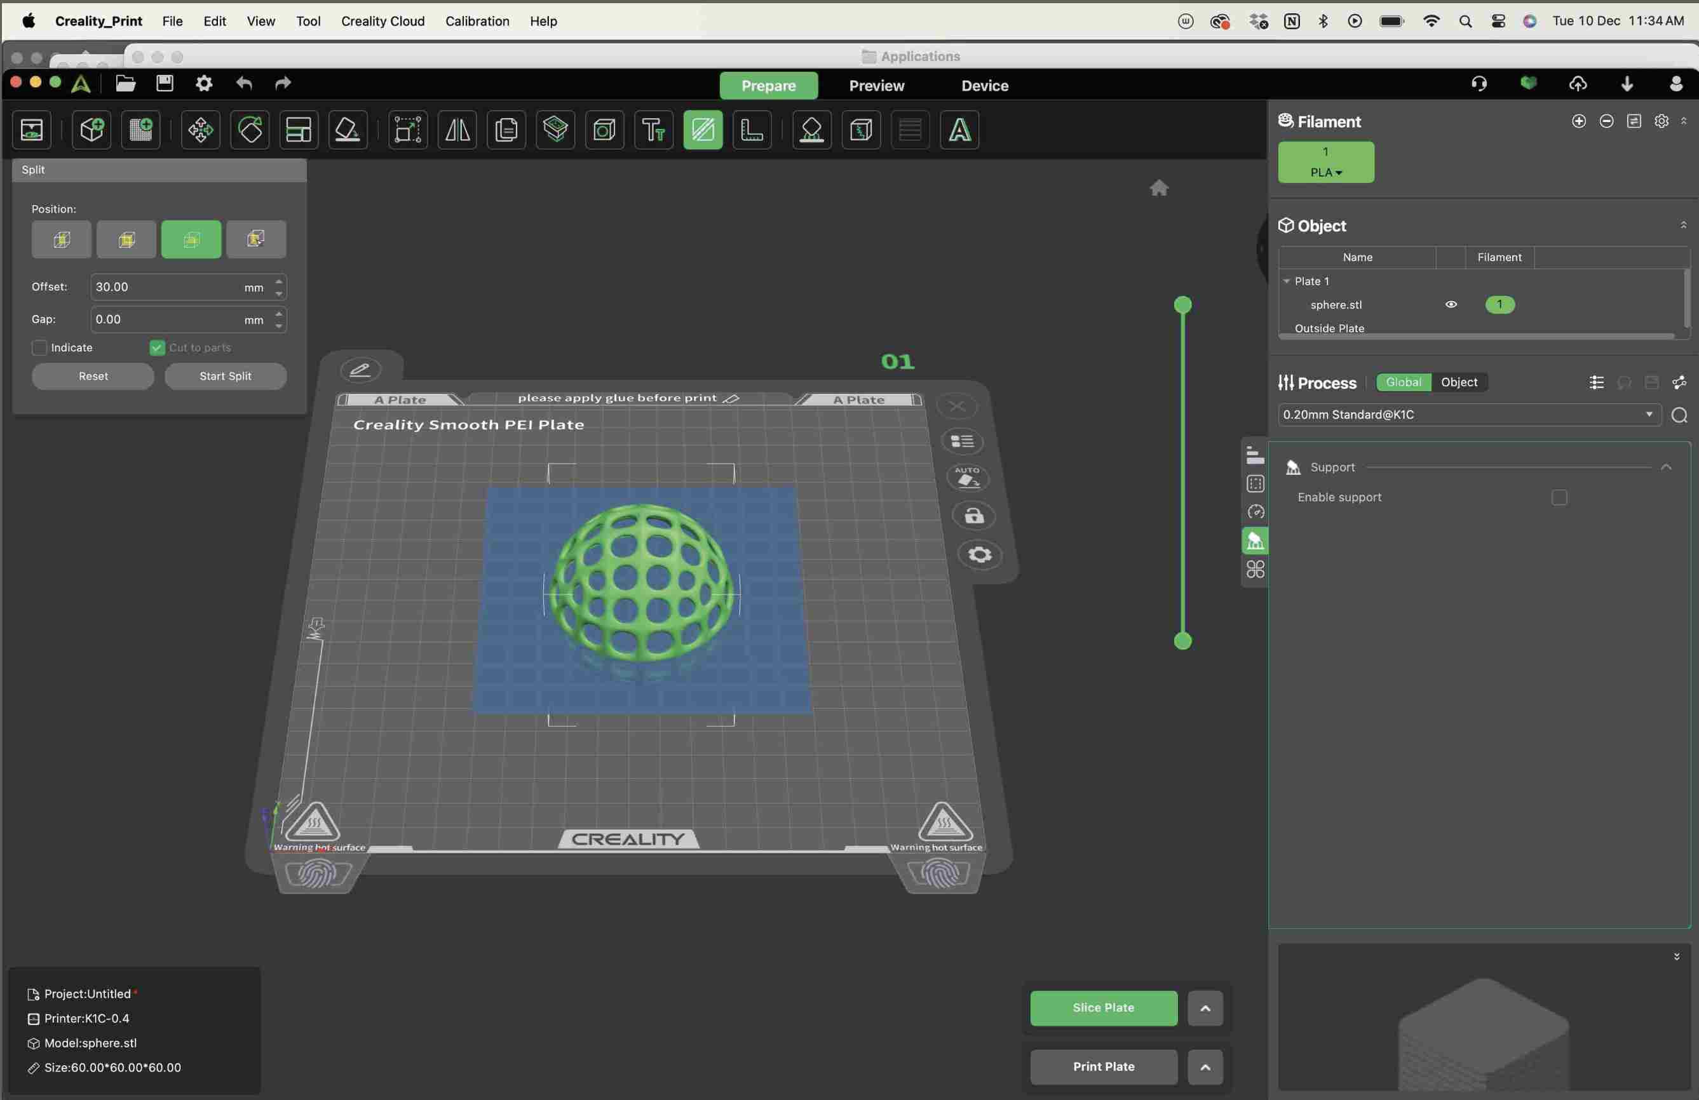Screen dimensions: 1699x1100
Task: Switch to the Preview tab
Action: 877,86
